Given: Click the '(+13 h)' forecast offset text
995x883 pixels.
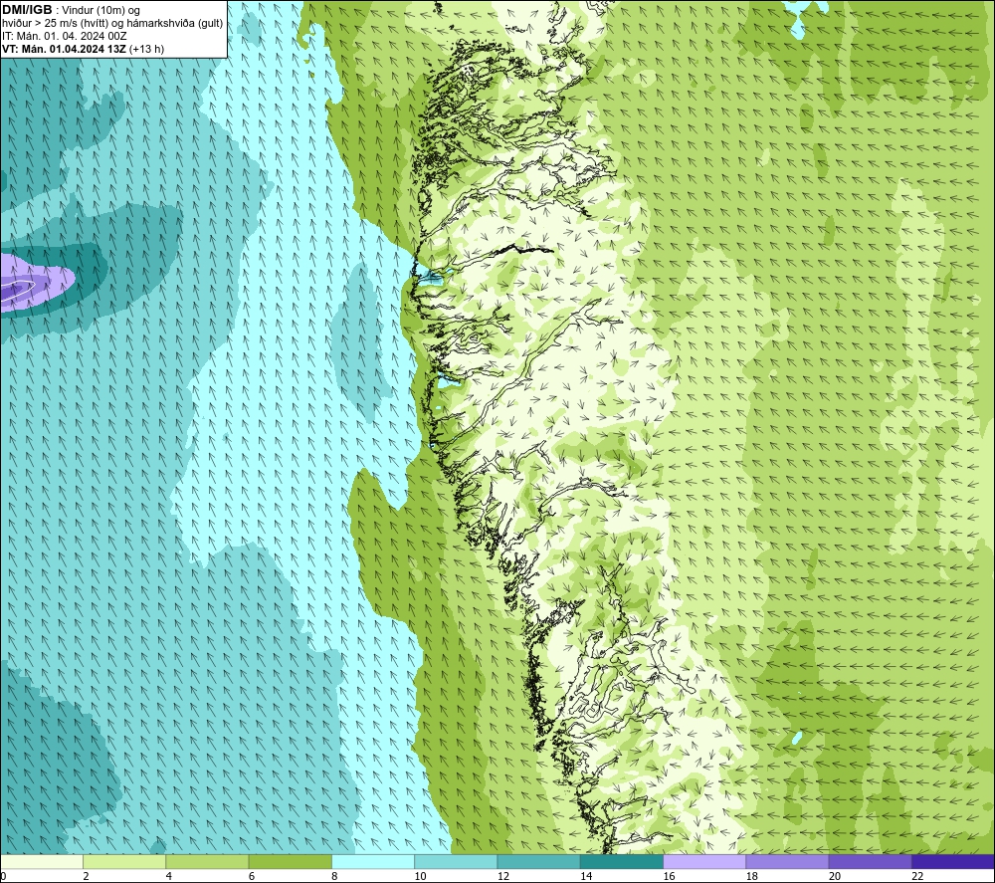Looking at the screenshot, I should point(146,49).
